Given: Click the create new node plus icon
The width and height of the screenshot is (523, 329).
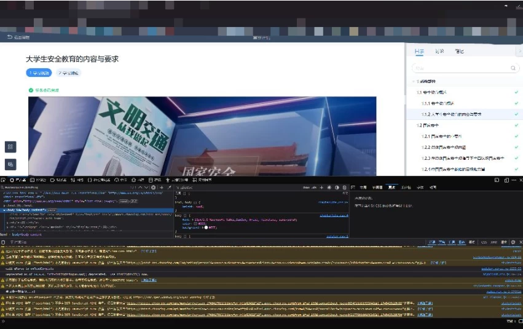Looking at the screenshot, I should (162, 188).
